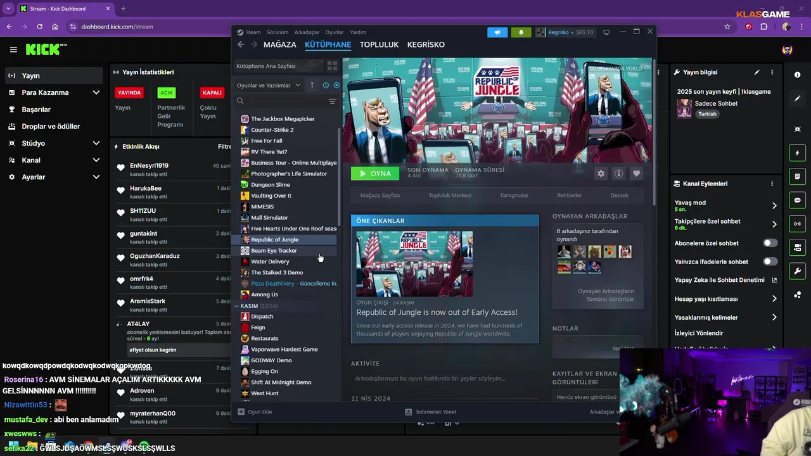The height and width of the screenshot is (456, 811).
Task: Open Oyunlar menu in Steam
Action: point(335,32)
